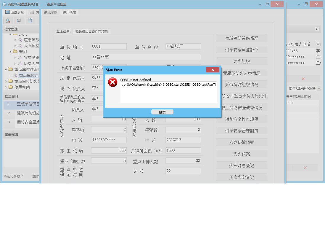
Task: Select the magnifier search tool icon
Action: 8,20
